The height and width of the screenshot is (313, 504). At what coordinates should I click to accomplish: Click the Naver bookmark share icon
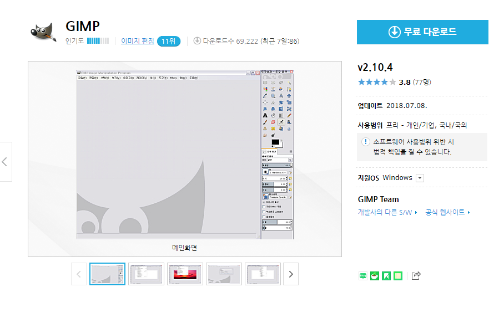point(386,276)
